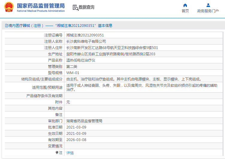
Task: Go to 首页 home icon
Action: pyautogui.click(x=185, y=5)
